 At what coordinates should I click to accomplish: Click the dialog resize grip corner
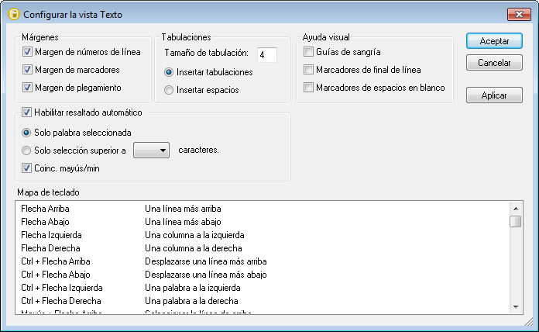pos(530,322)
